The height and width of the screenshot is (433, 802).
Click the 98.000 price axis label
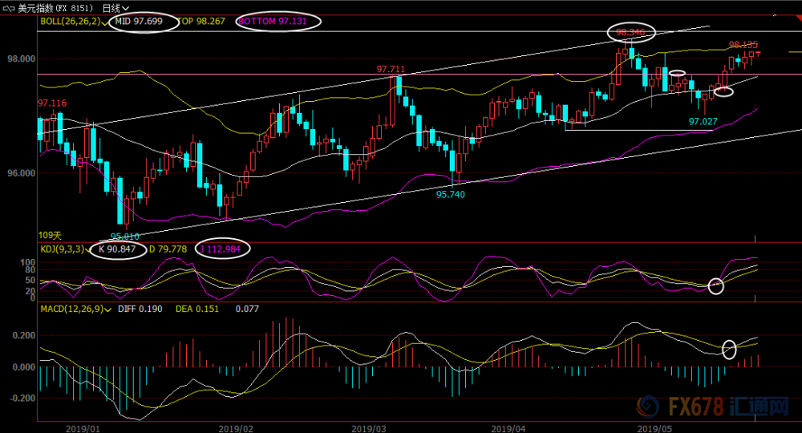pos(22,59)
